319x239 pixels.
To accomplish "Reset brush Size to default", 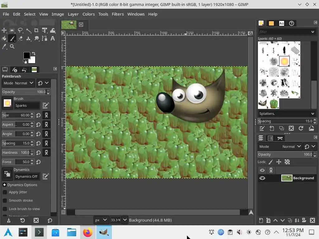I will click(x=38, y=115).
